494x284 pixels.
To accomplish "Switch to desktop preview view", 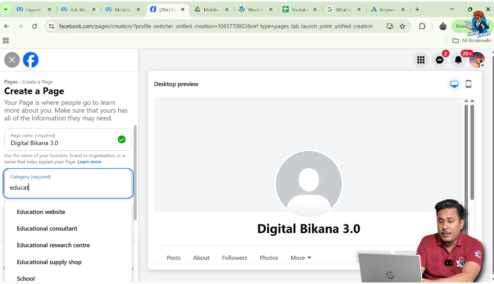I will pyautogui.click(x=454, y=84).
